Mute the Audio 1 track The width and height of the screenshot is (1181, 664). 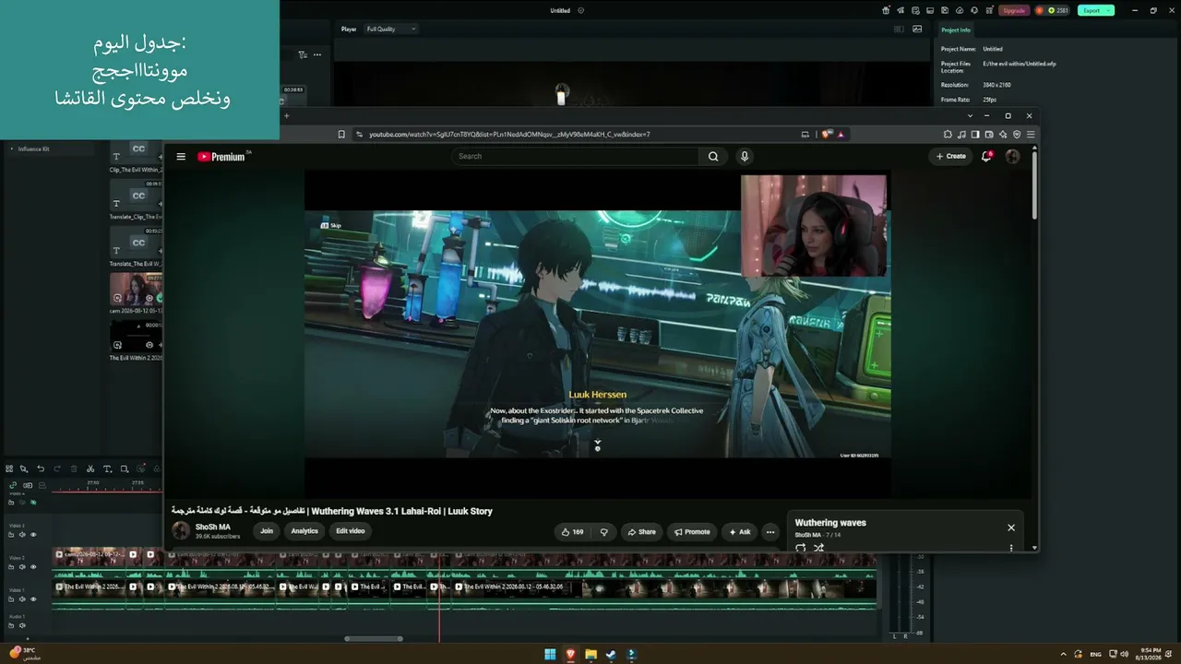click(22, 625)
